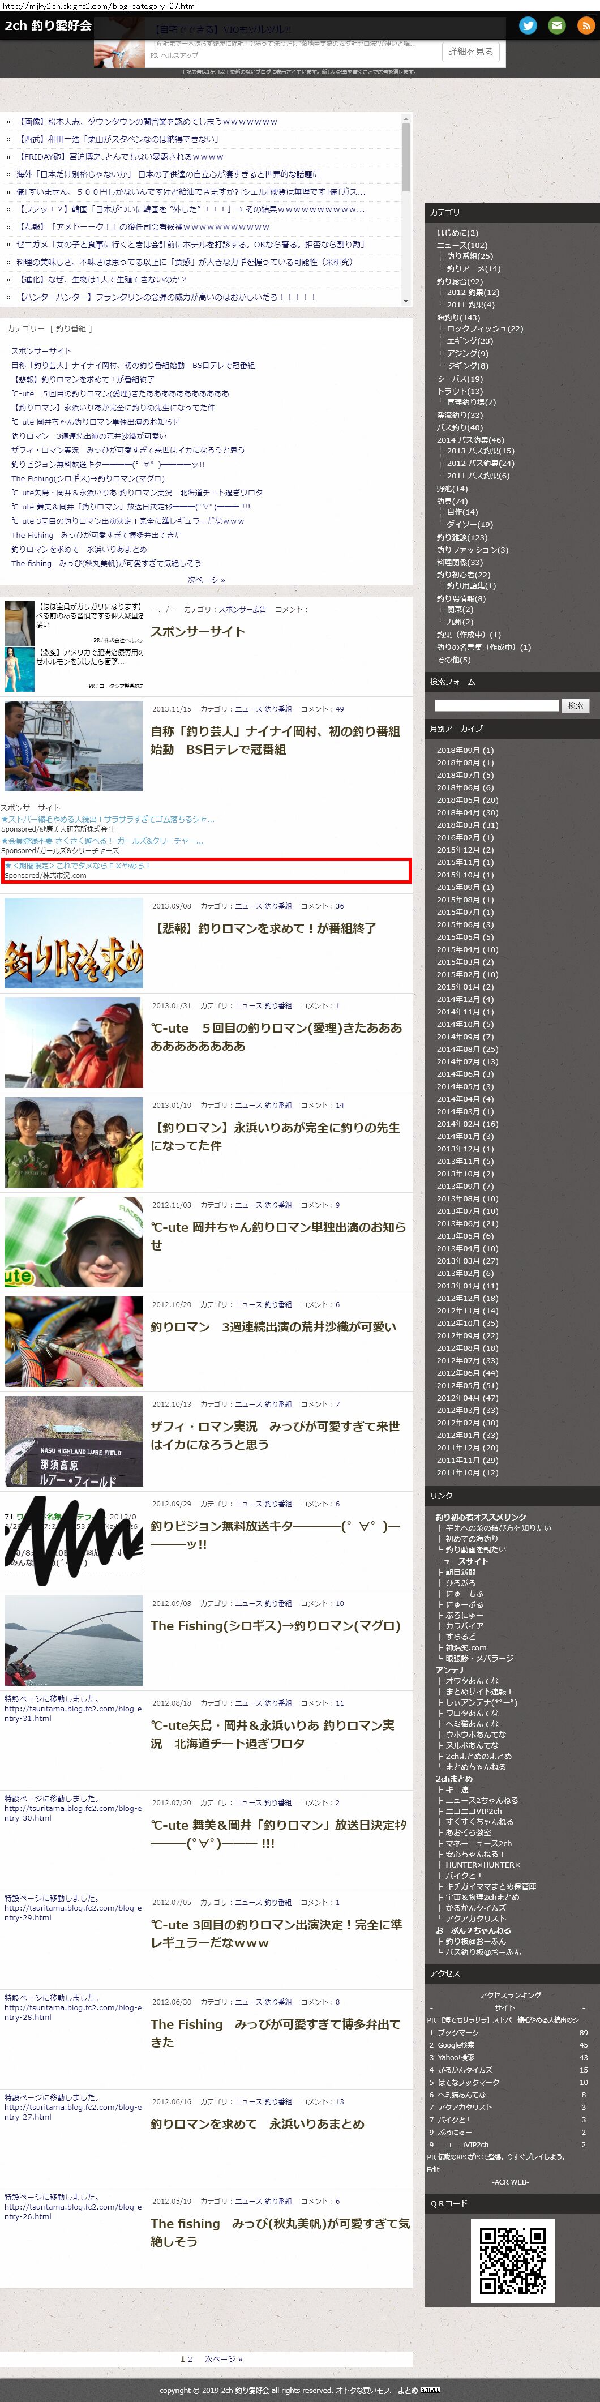600x2402 pixels.
Task: Select 2014 バス釣果(46) category
Action: pyautogui.click(x=470, y=439)
